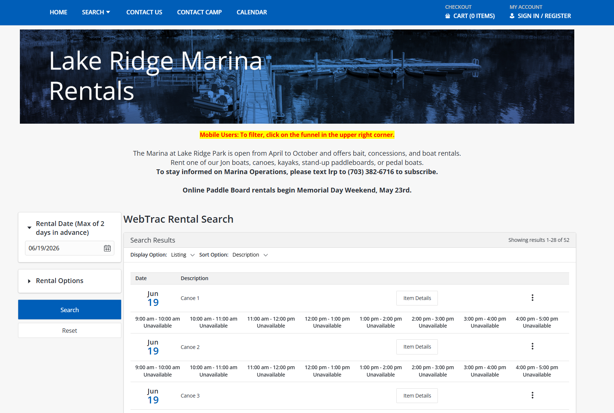Click Contact Camp in the nav bar
This screenshot has height=413, width=614.
click(199, 12)
